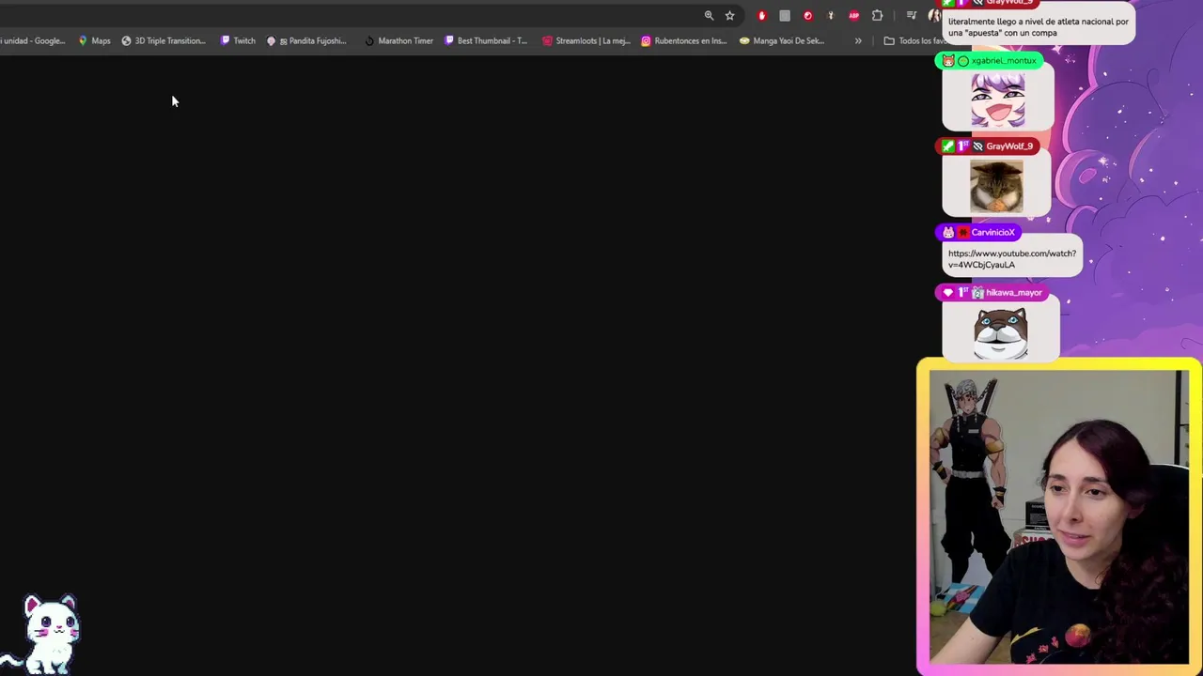Click the CarvinicioX username in chat
The height and width of the screenshot is (676, 1203).
[992, 233]
